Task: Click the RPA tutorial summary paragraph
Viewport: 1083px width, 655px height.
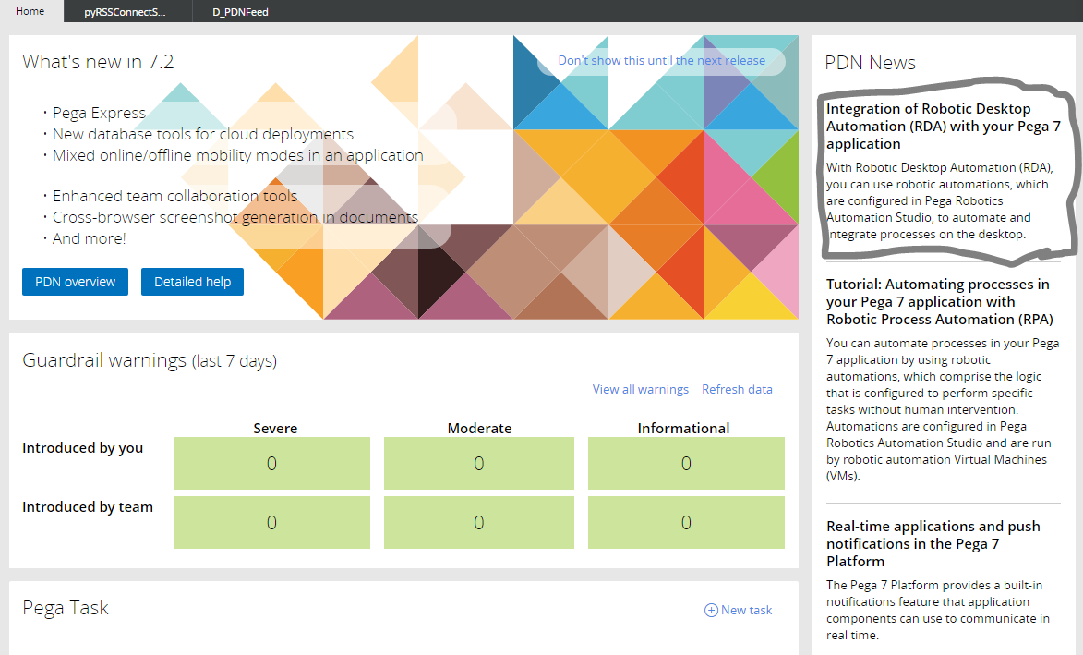Action: [942, 409]
